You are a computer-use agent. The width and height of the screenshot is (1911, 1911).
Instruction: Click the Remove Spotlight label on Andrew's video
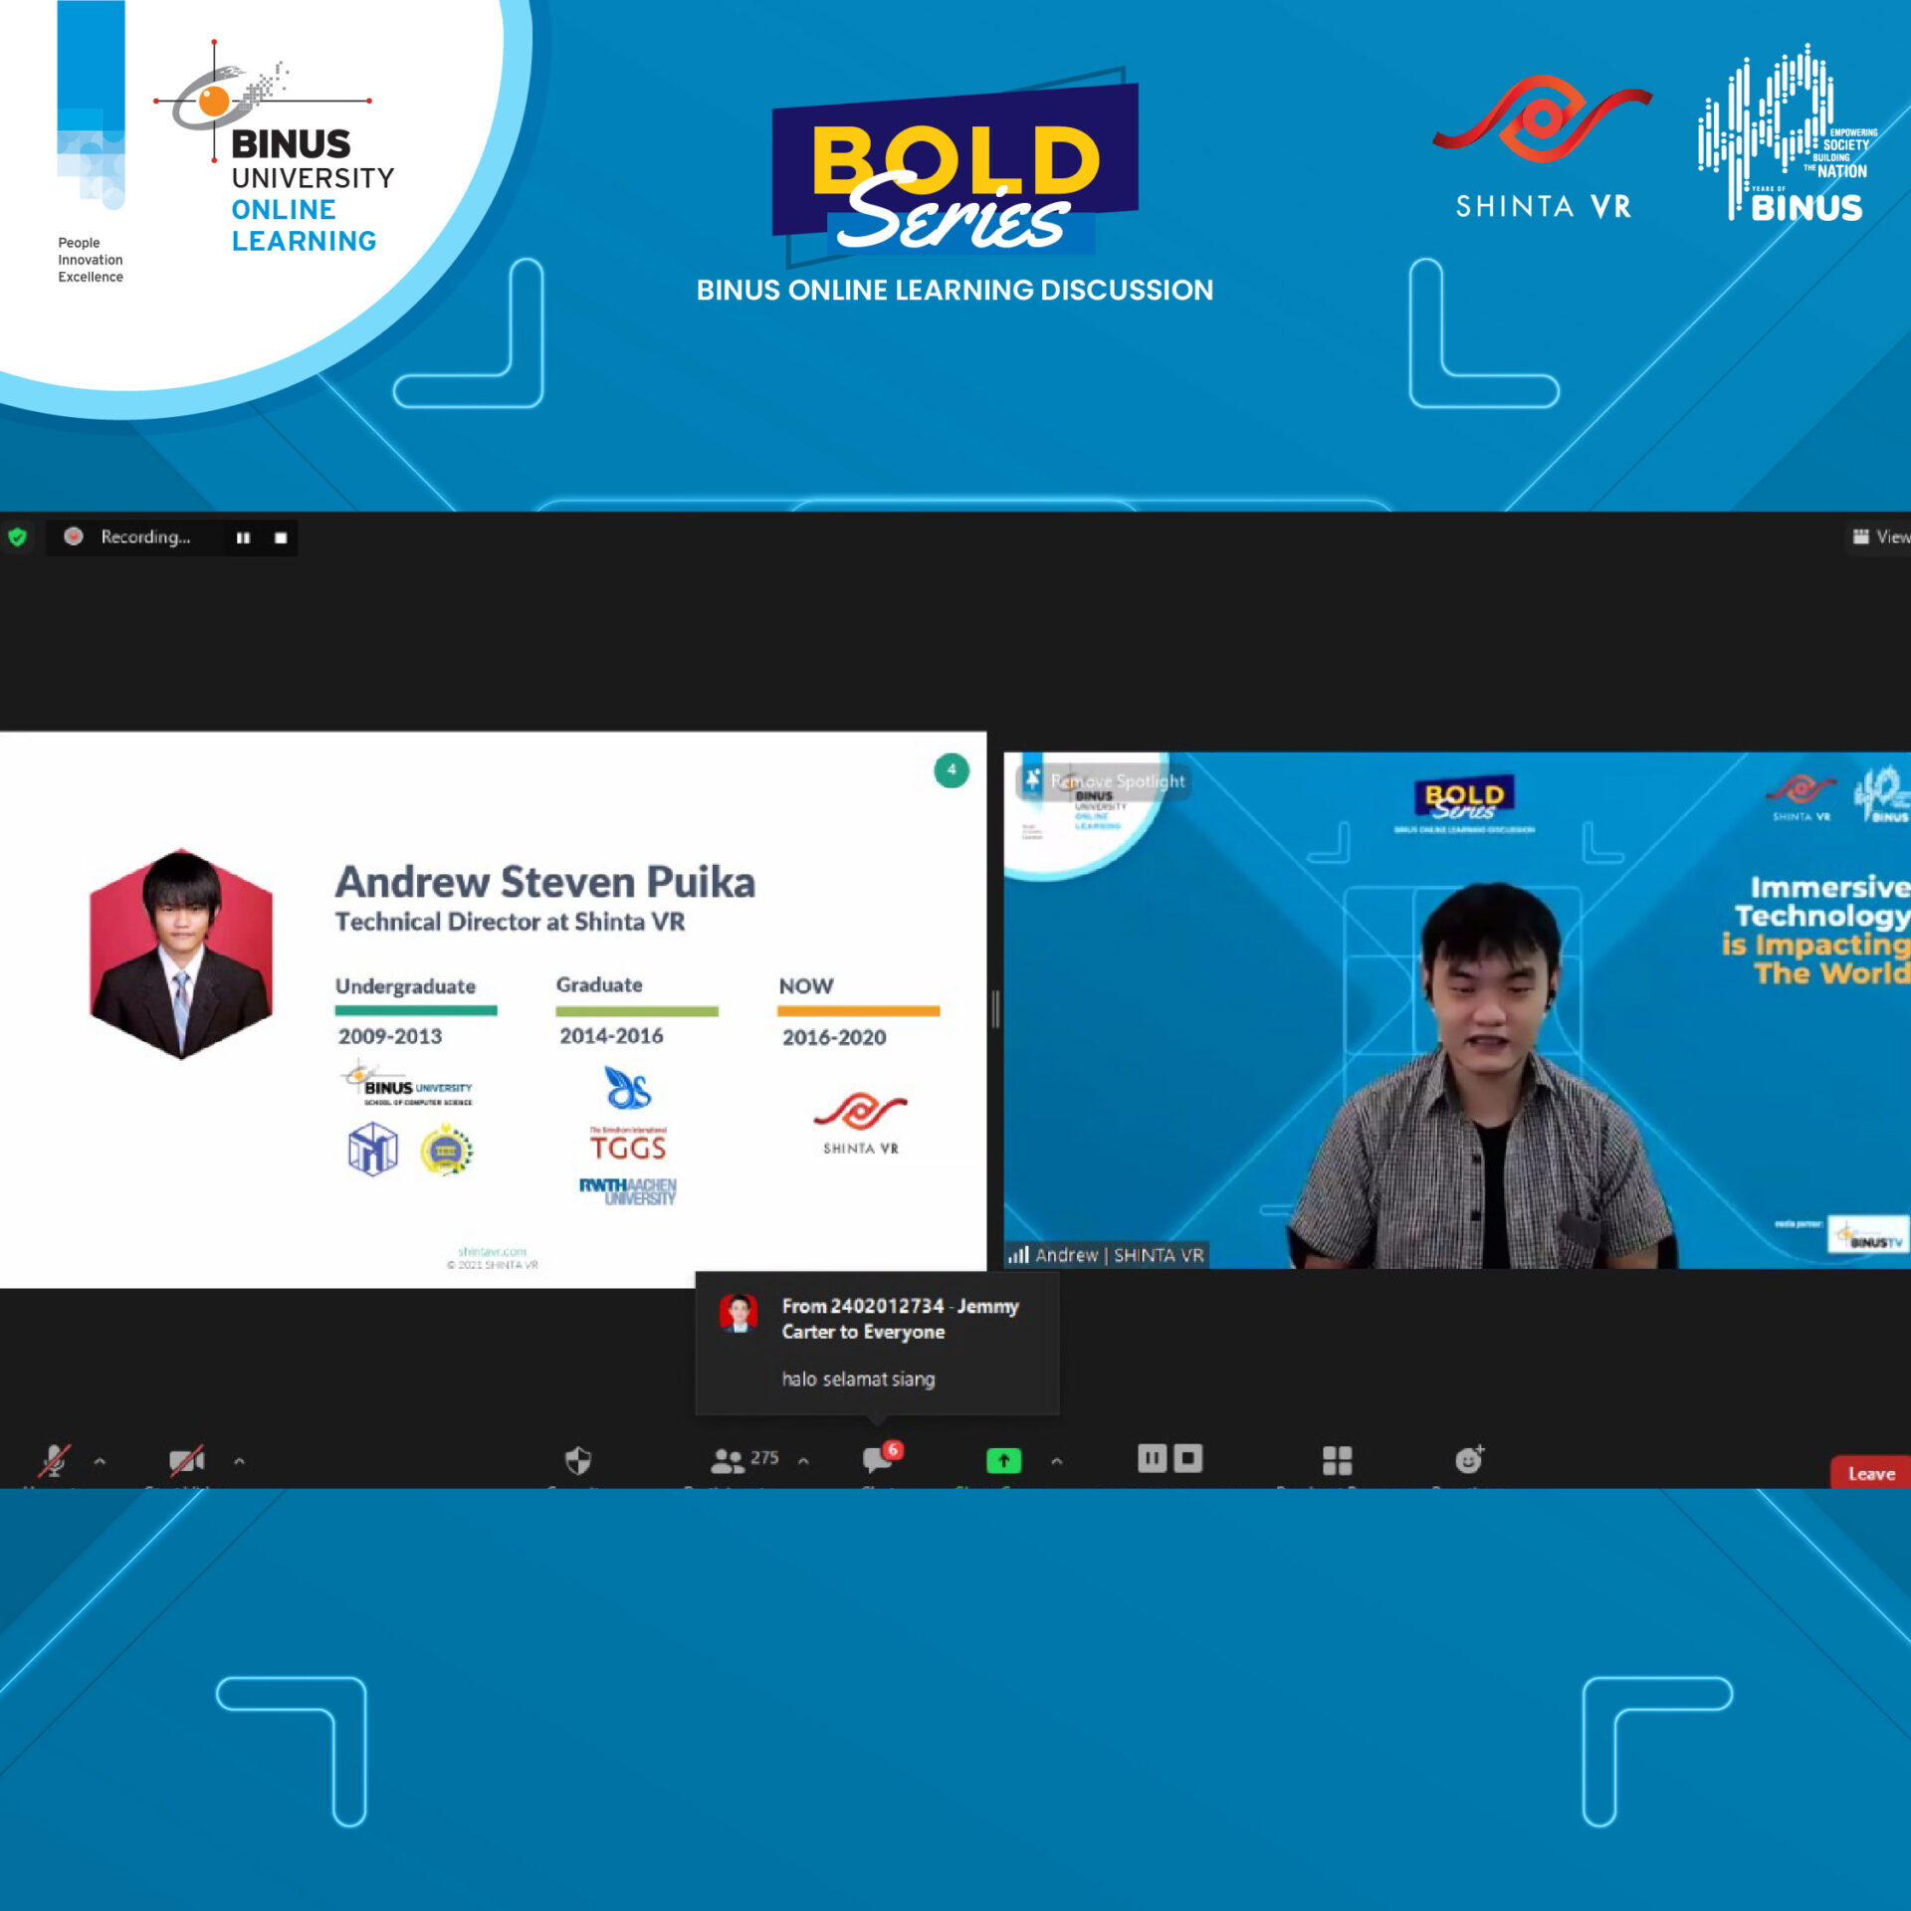pos(1117,781)
